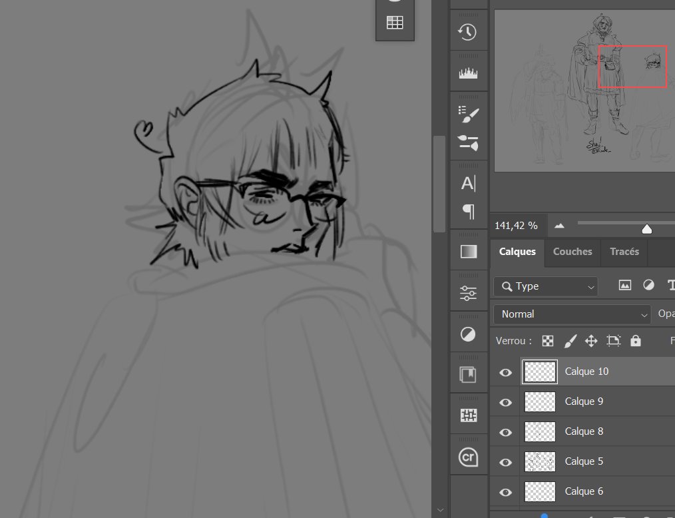Select the Calque 6 layer name
Viewport: 675px width, 518px height.
(584, 491)
